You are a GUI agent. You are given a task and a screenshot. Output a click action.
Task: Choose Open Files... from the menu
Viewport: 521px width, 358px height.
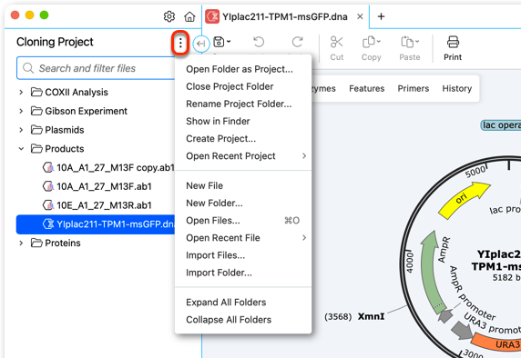[x=243, y=221]
